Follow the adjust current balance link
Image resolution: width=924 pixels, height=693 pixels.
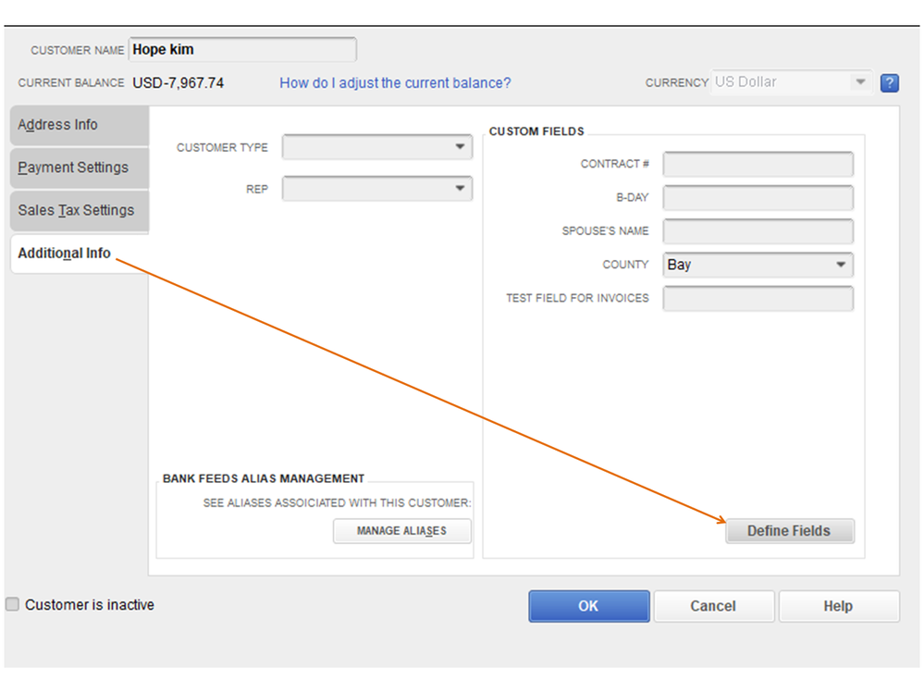pos(395,83)
